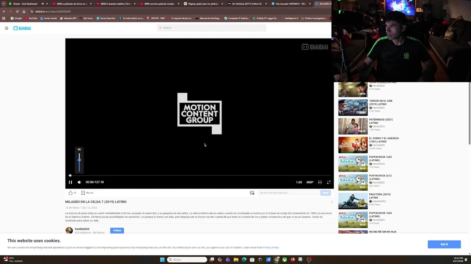The width and height of the screenshot is (471, 264).
Task: Click the danmaku text input field
Action: (289, 193)
